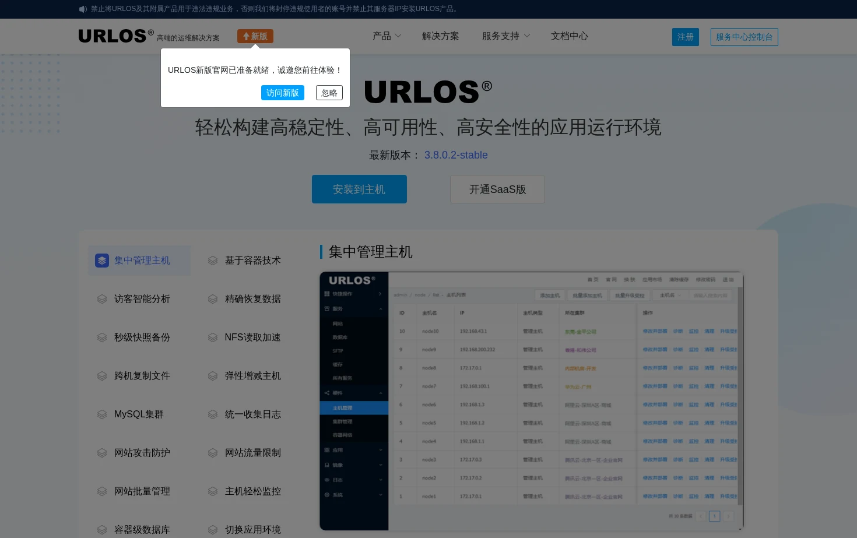Select the MySQL集群 feature tab
This screenshot has width=857, height=538.
coord(139,414)
